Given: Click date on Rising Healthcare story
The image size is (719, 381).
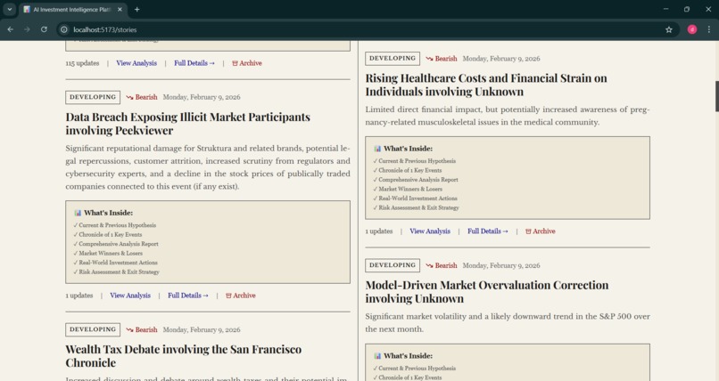Looking at the screenshot, I should [500, 59].
